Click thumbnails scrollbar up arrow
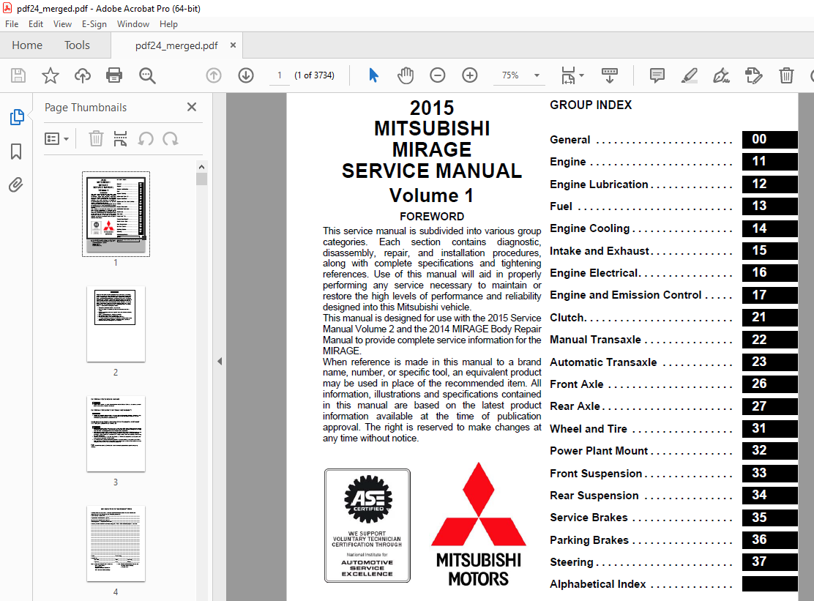Image resolution: width=814 pixels, height=601 pixels. pos(201,167)
